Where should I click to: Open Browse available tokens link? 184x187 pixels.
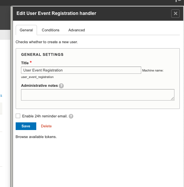coord(36,137)
